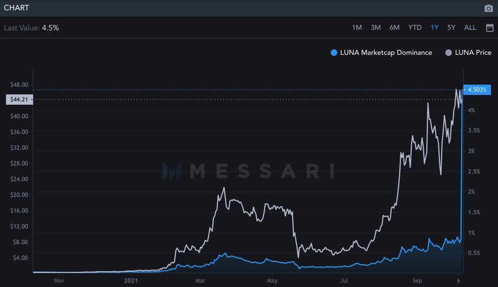Image resolution: width=498 pixels, height=287 pixels.
Task: Click the CHART panel title
Action: (x=16, y=8)
